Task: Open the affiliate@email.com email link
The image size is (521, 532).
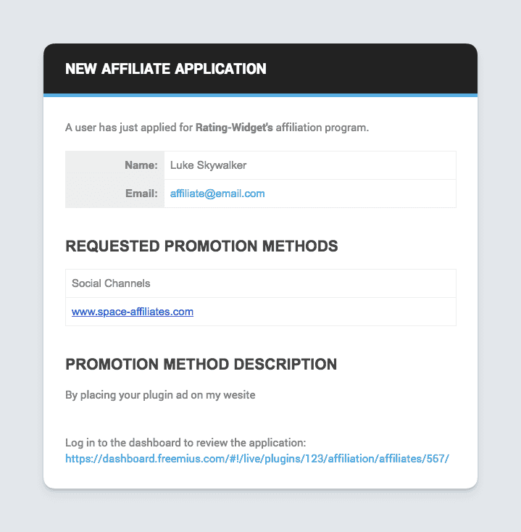Action: 217,194
